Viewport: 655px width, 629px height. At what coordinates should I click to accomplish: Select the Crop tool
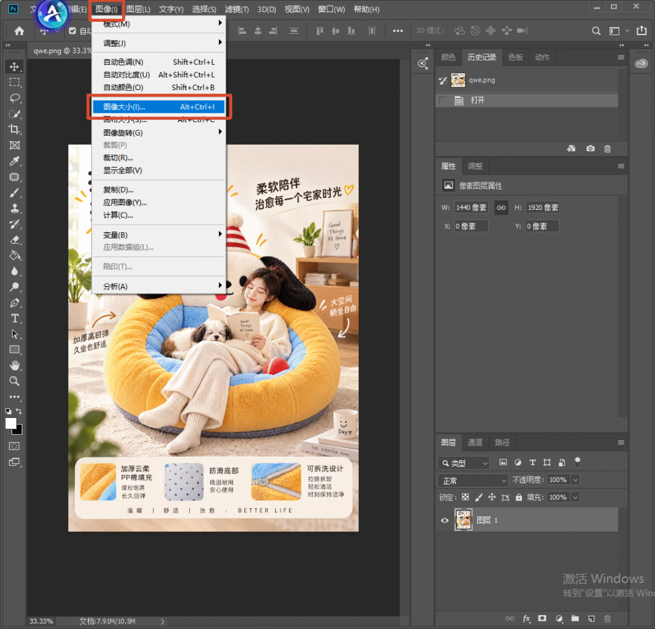click(15, 129)
